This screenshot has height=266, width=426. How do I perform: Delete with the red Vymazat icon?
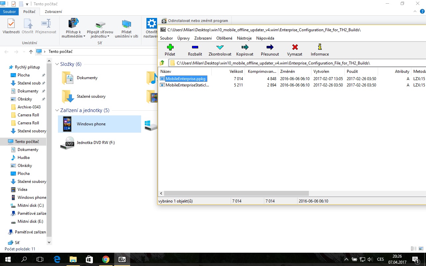click(x=295, y=48)
